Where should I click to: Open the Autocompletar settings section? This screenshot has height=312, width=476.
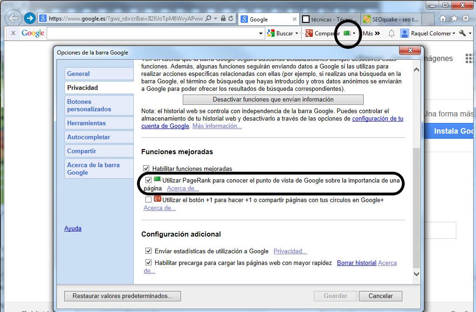coord(90,136)
